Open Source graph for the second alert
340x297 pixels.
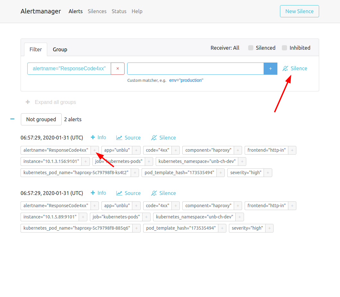[128, 193]
